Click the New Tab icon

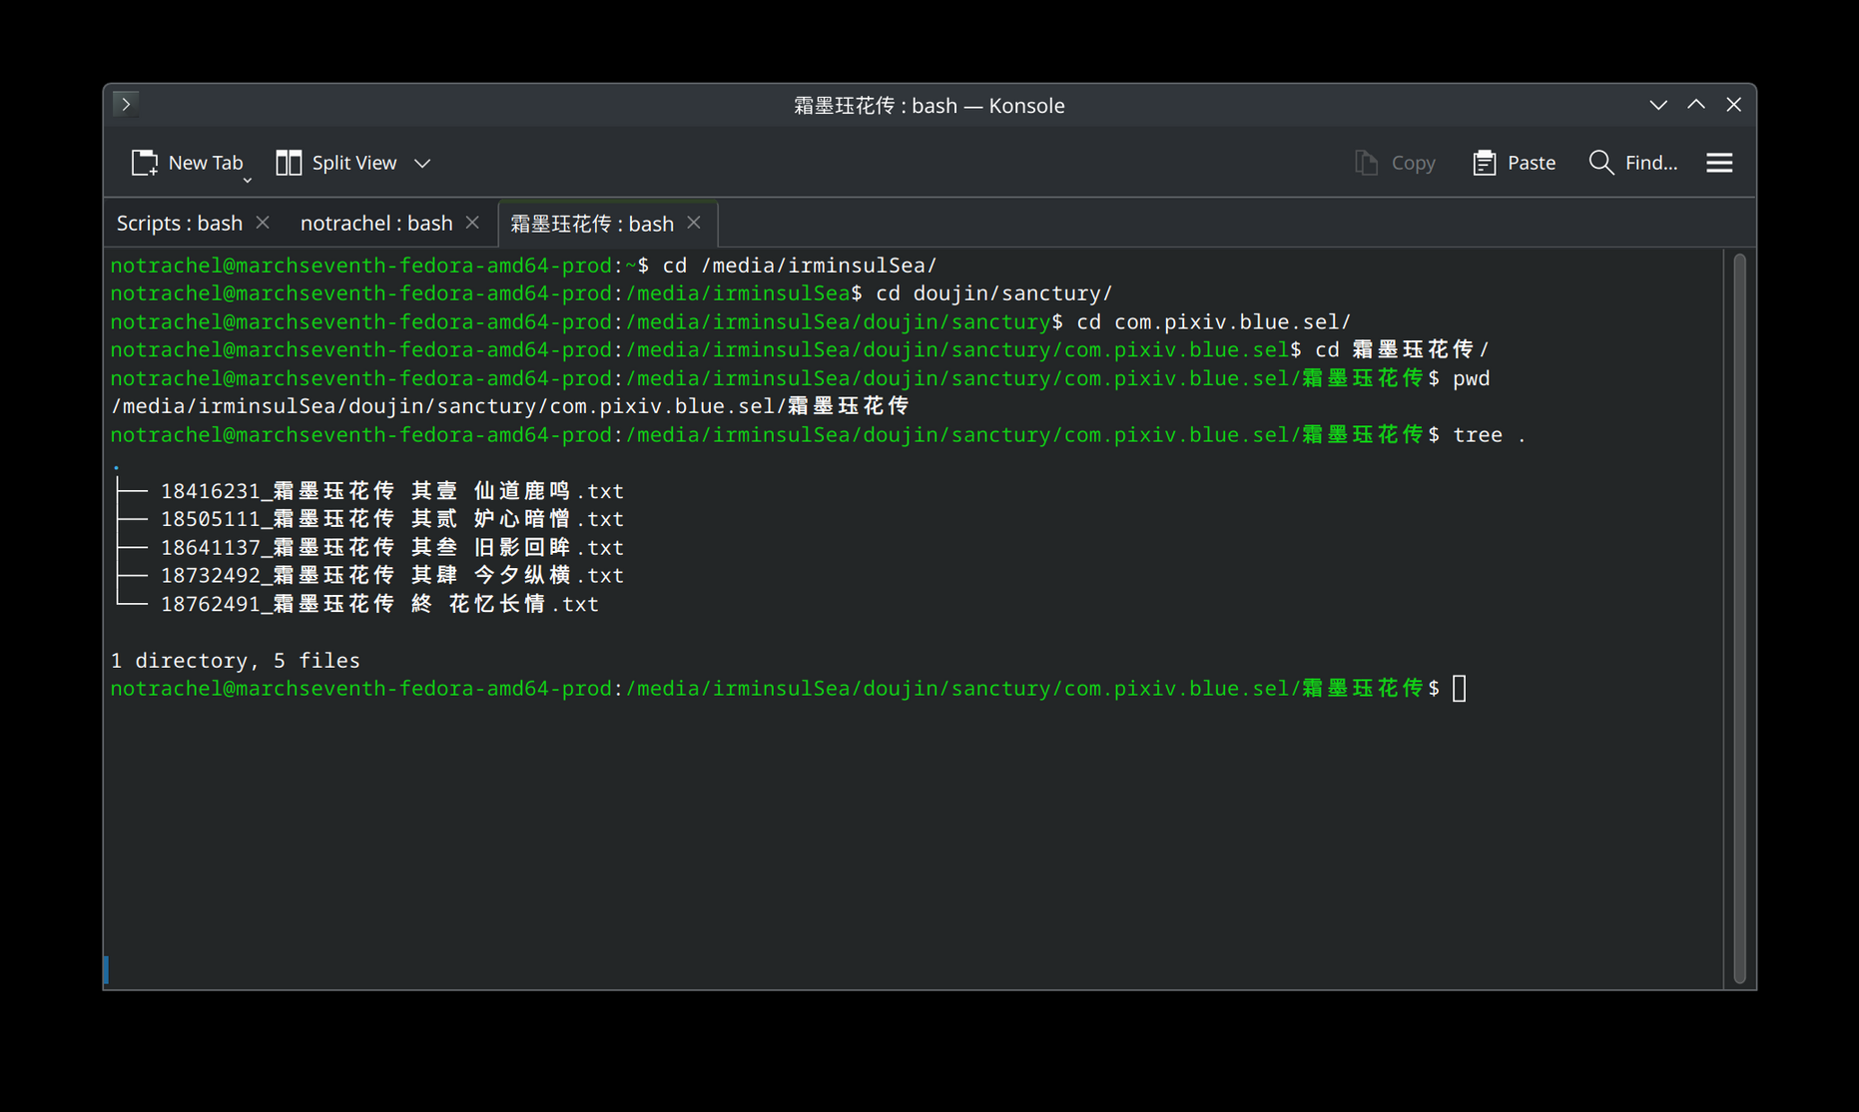click(x=145, y=163)
